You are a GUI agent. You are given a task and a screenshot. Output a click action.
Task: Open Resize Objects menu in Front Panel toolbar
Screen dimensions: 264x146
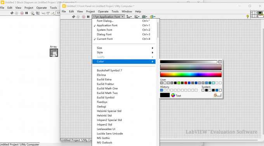[144, 17]
